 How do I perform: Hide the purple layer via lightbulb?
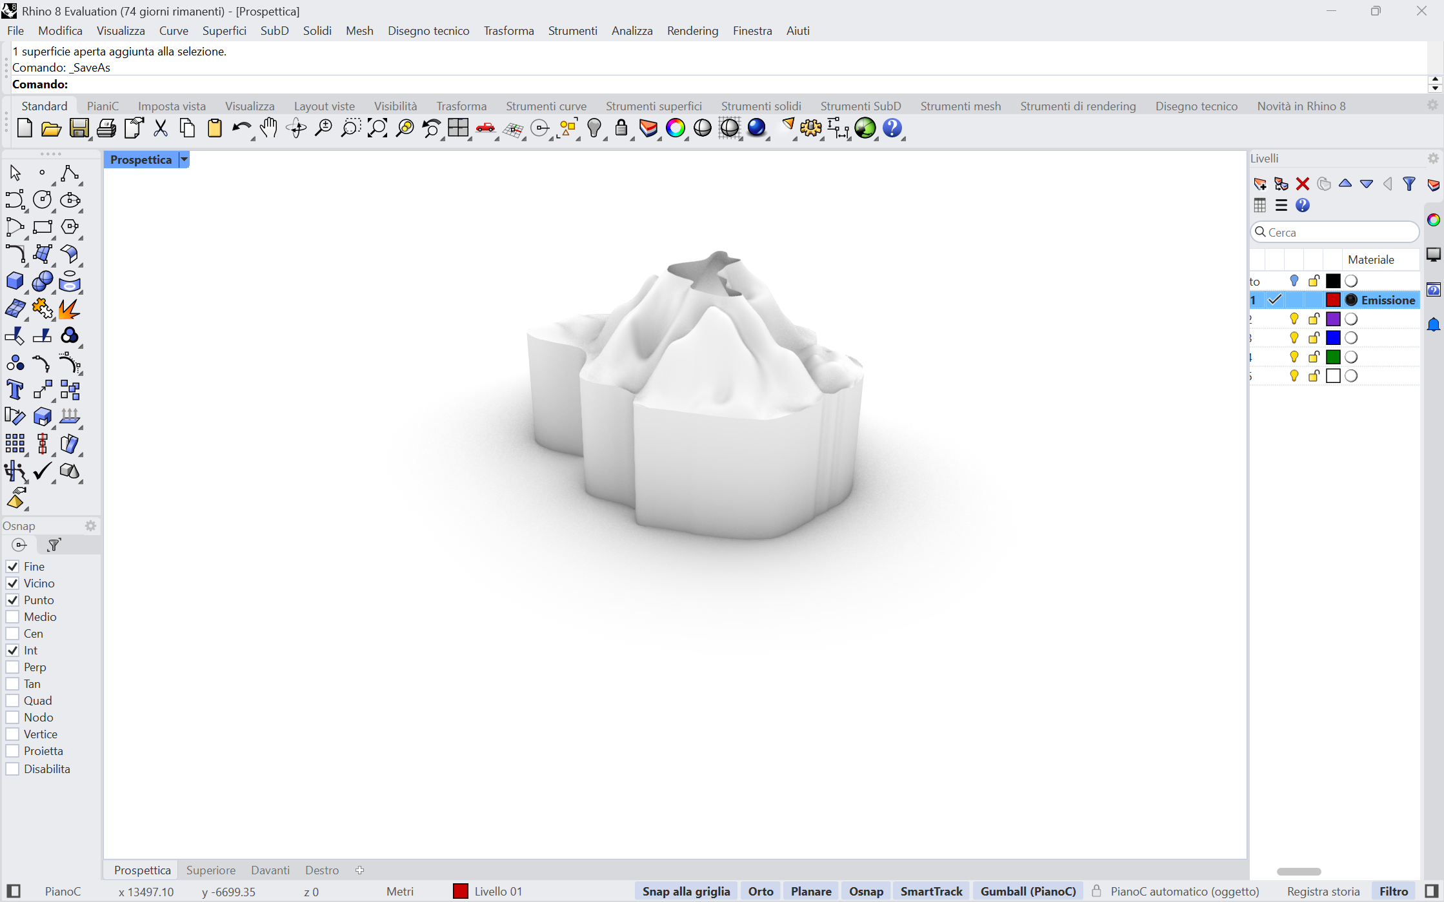1294,319
